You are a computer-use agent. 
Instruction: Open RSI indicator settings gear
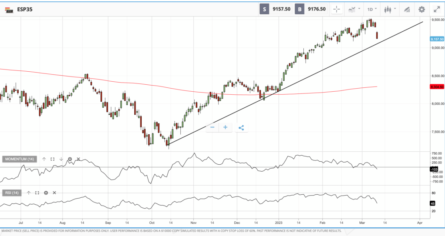pos(46,193)
